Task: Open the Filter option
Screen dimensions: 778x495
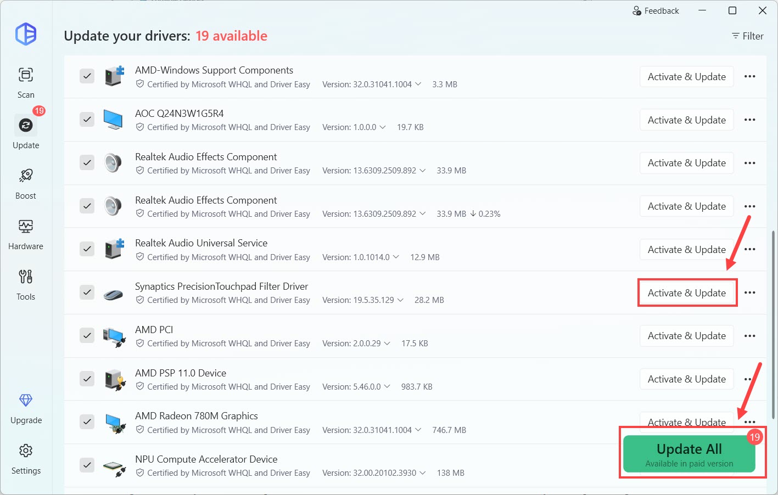Action: click(748, 36)
